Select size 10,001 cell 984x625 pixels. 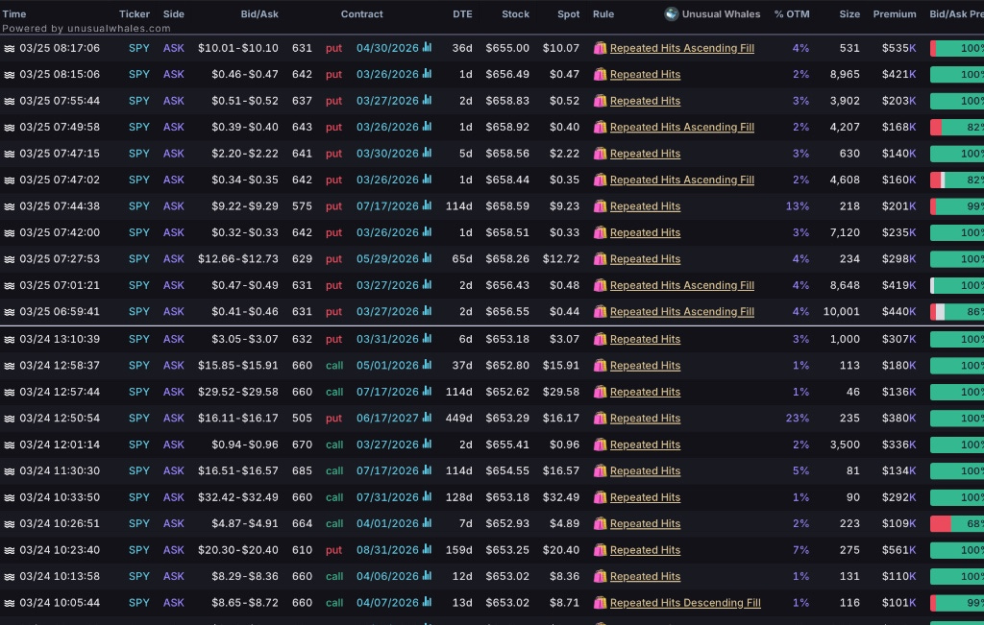(x=841, y=312)
